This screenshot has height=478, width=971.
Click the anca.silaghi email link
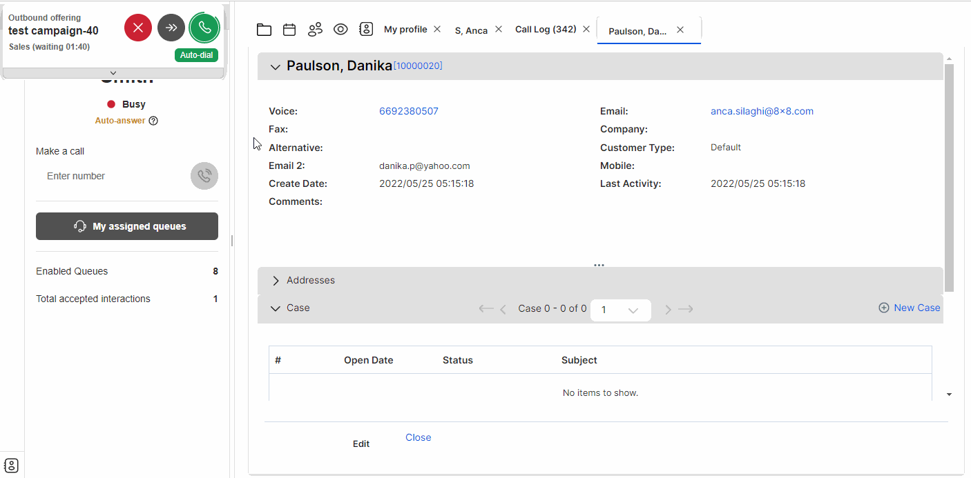[762, 111]
